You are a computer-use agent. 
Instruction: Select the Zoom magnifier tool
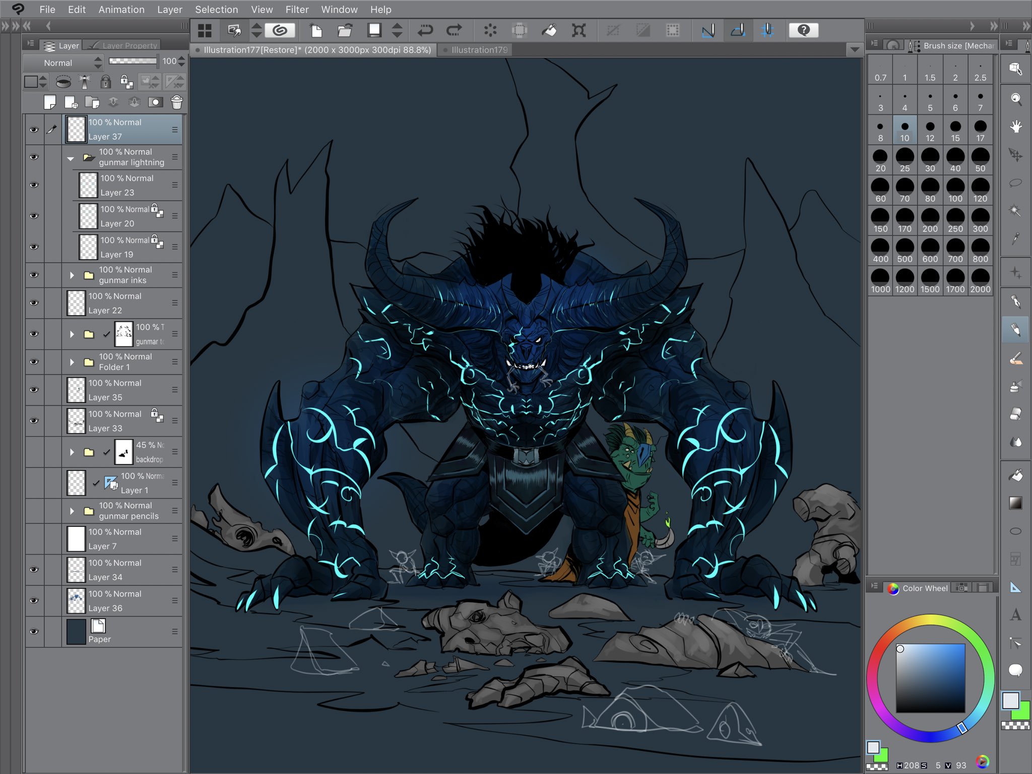1016,99
